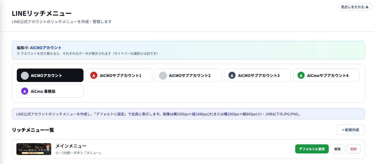Switch to AiCmoサブアカウント4

point(326,75)
